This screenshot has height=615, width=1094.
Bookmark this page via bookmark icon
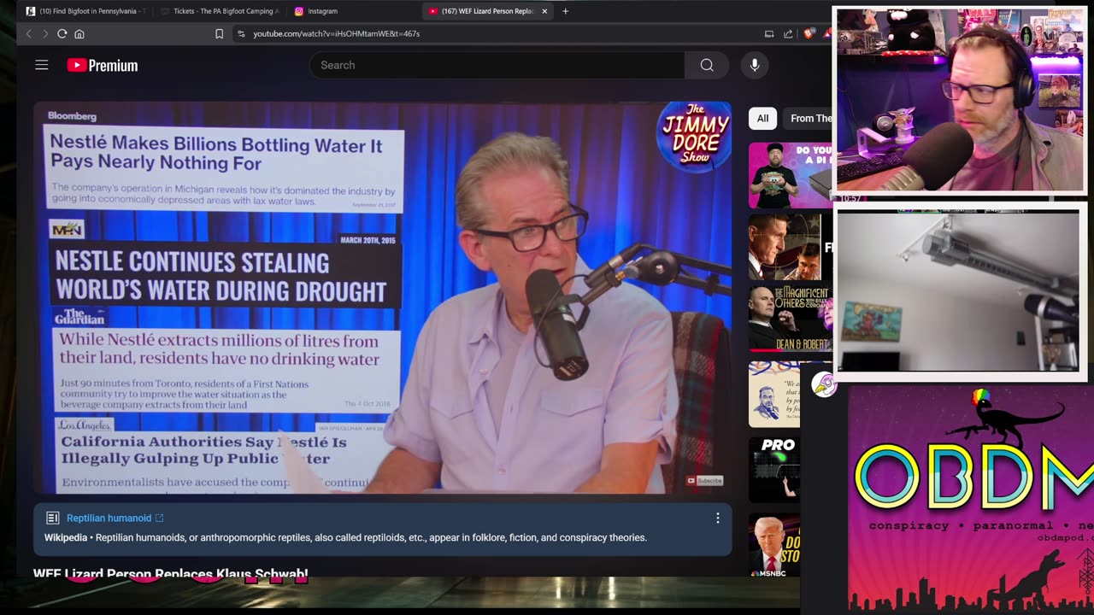click(219, 33)
